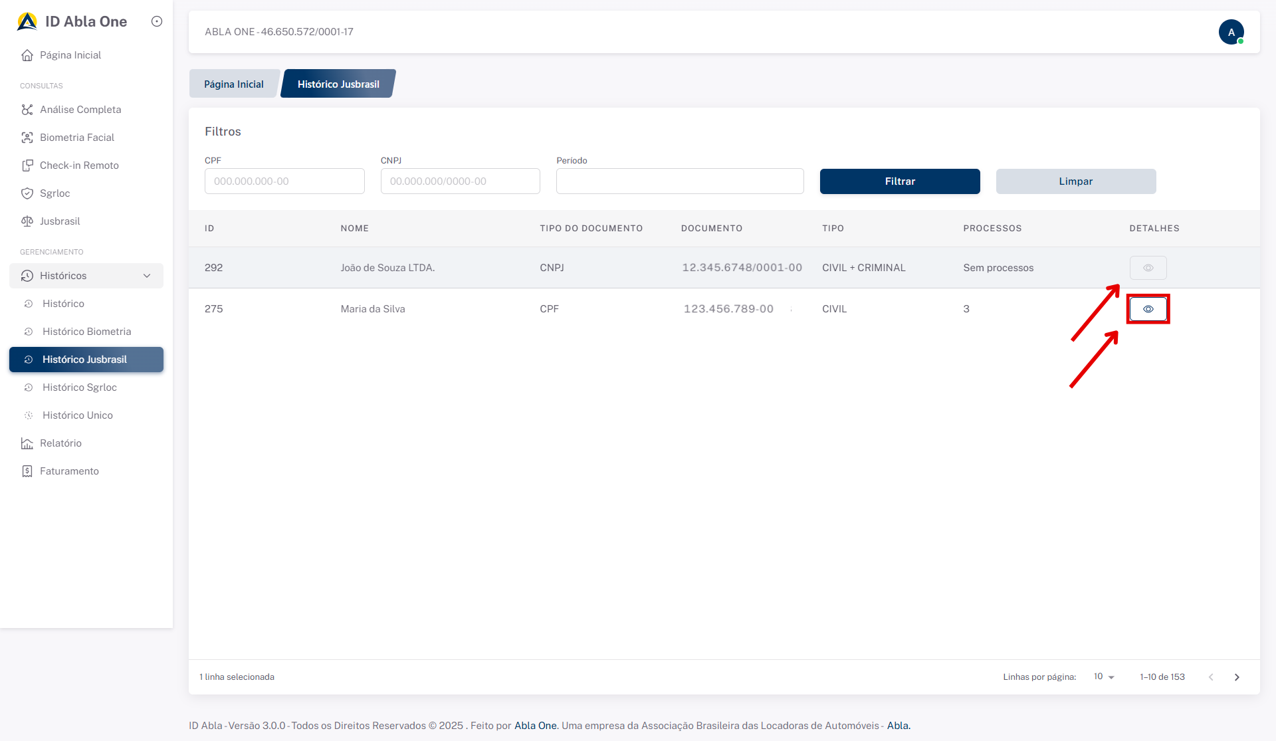The width and height of the screenshot is (1276, 741).
Task: Open Análise Completa from the sidebar
Action: point(80,110)
